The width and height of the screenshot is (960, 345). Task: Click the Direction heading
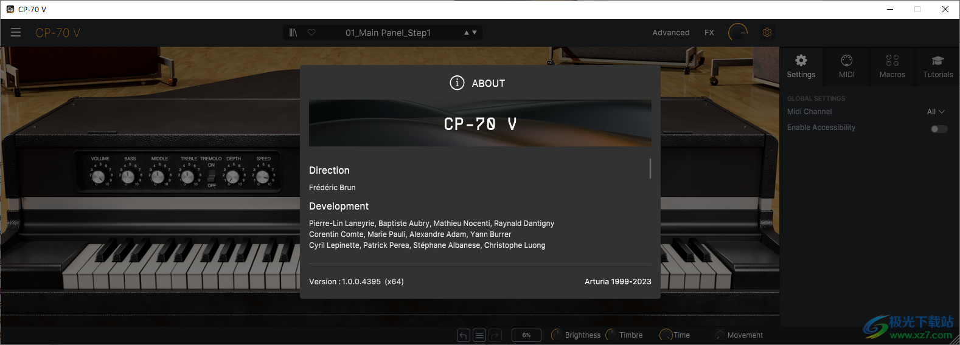(x=329, y=171)
